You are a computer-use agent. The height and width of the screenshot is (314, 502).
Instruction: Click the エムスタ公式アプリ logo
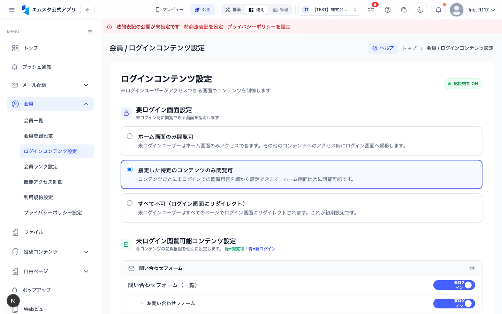coord(49,10)
